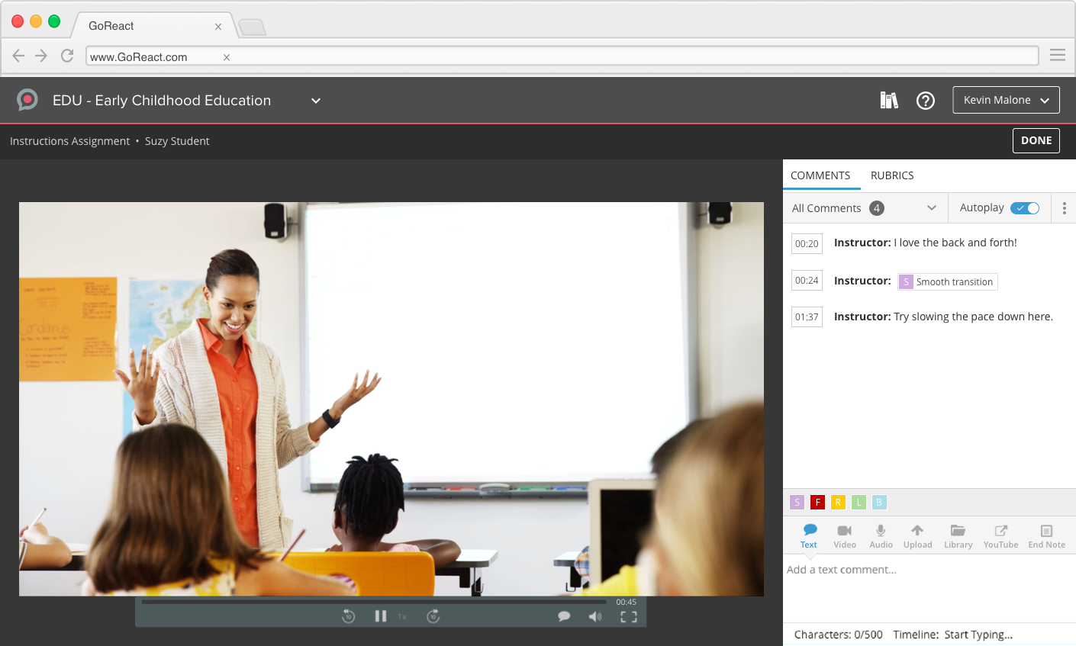Enter fullscreen video mode
The height and width of the screenshot is (646, 1076).
pos(629,616)
